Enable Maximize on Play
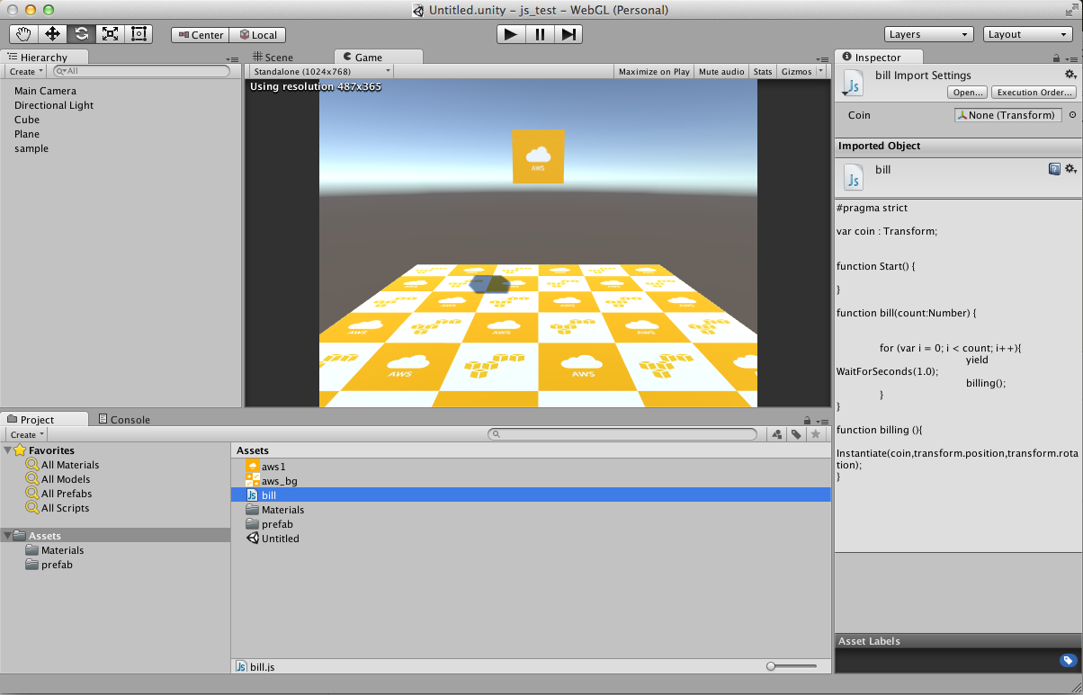 coord(654,71)
